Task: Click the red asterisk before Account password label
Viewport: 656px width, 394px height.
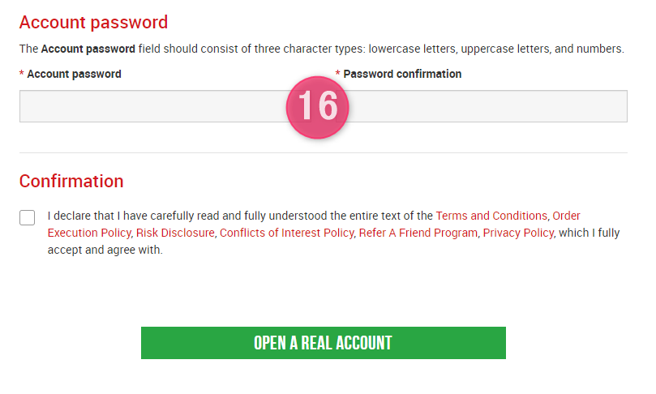Action: 21,74
